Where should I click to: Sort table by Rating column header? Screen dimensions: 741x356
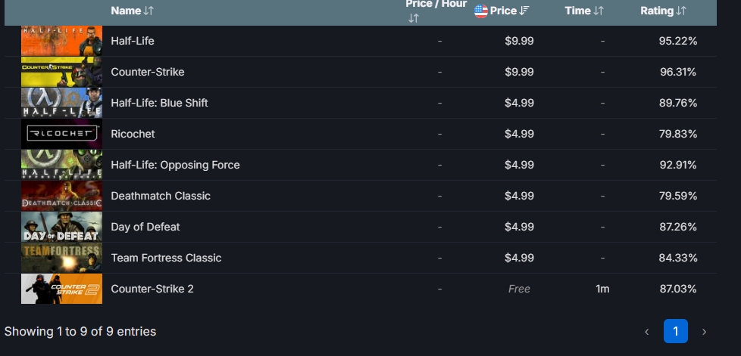pyautogui.click(x=656, y=11)
